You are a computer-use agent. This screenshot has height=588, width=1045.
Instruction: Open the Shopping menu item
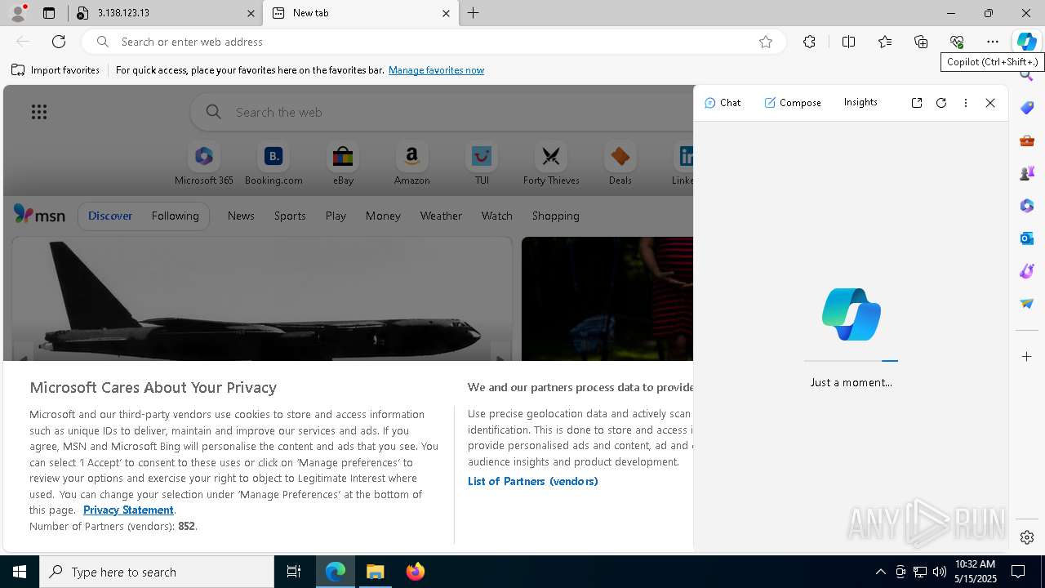(x=556, y=216)
